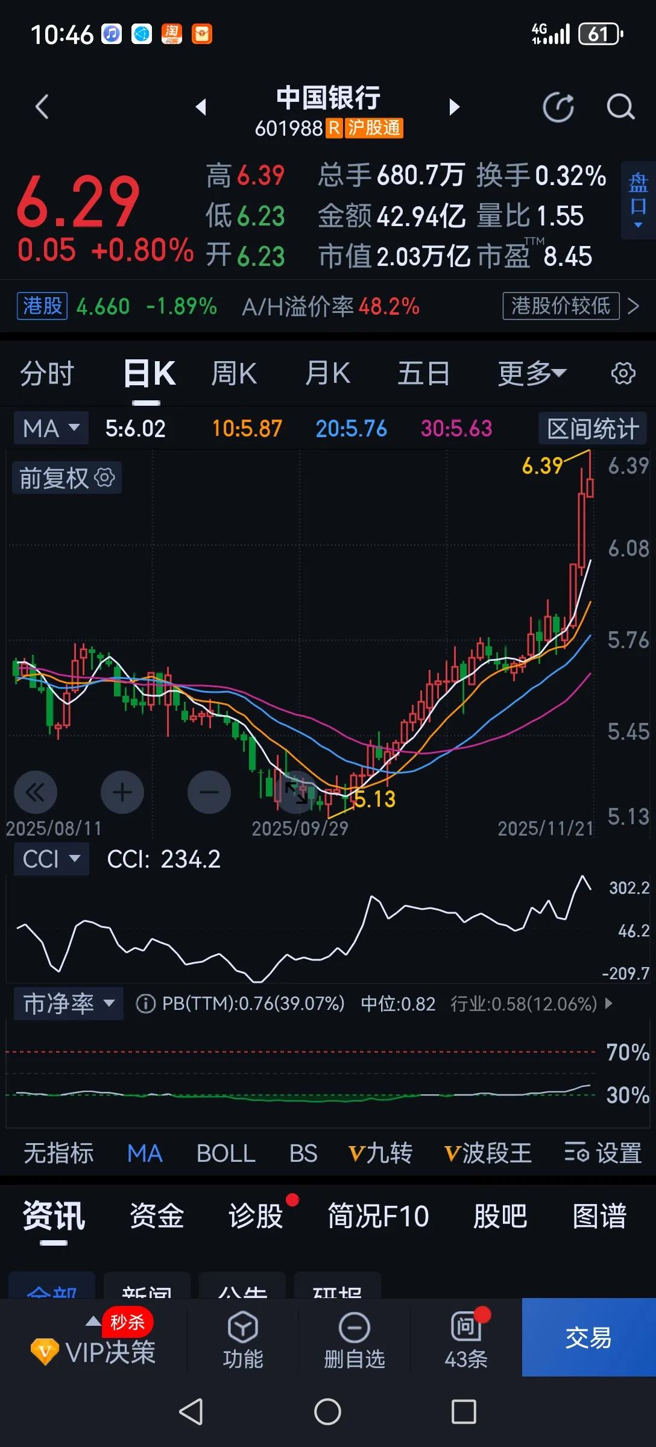Open 诊股 tab
The width and height of the screenshot is (656, 1447).
point(256,1215)
